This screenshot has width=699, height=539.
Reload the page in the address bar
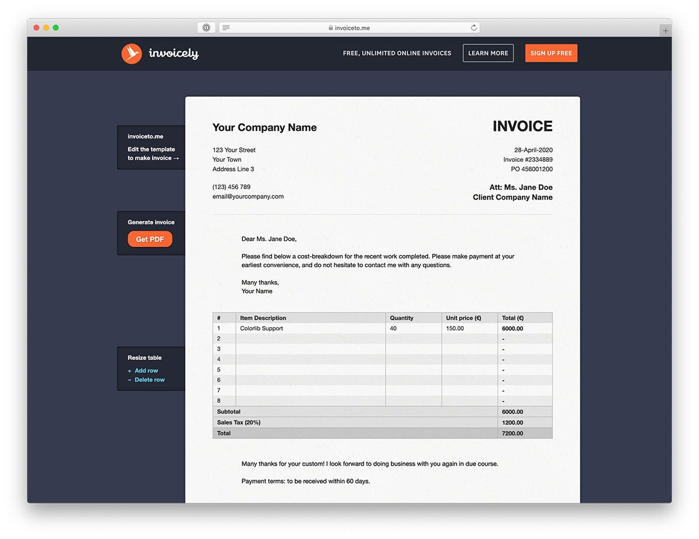point(474,27)
